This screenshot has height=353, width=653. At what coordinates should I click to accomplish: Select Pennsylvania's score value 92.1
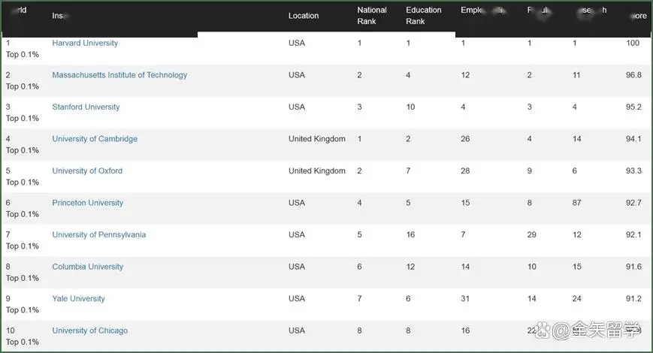(x=633, y=235)
